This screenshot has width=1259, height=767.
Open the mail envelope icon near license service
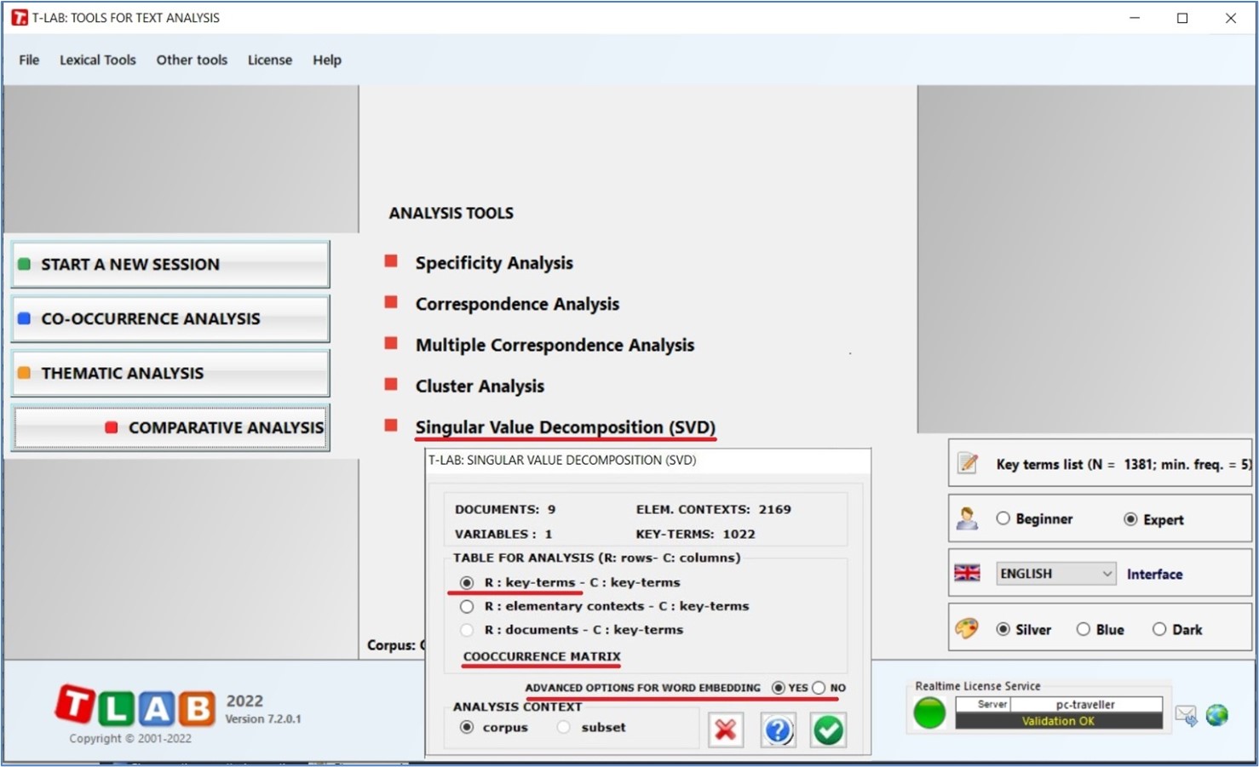1186,715
